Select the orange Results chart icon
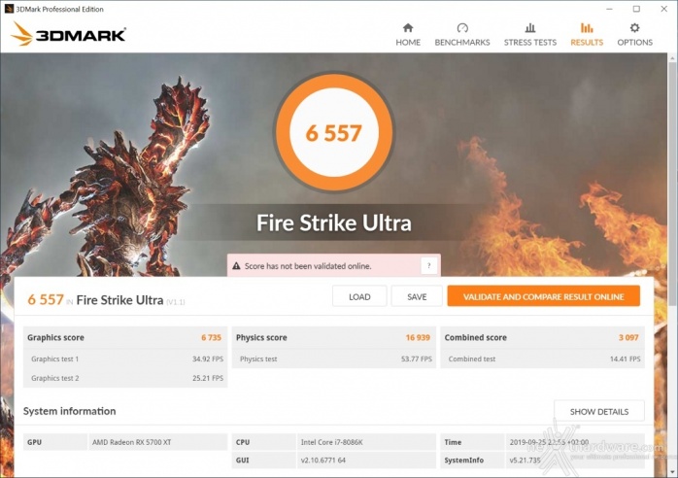The height and width of the screenshot is (478, 678). (x=587, y=28)
